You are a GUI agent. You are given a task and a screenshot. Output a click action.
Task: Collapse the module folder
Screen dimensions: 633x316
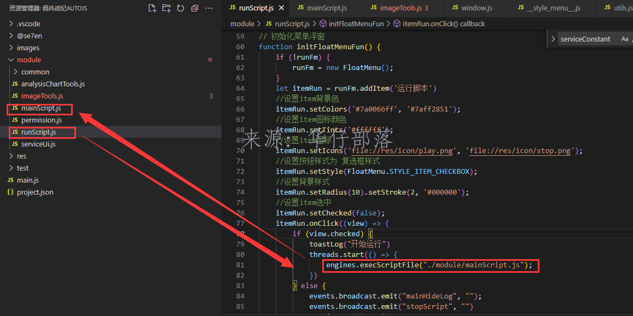[111, 60]
